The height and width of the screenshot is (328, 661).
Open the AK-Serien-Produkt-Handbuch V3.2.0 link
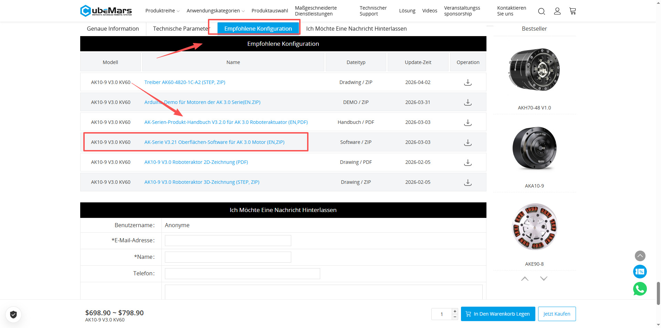pyautogui.click(x=226, y=122)
